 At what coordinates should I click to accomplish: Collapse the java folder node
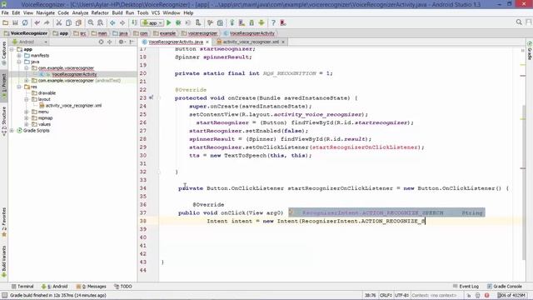tap(19, 62)
